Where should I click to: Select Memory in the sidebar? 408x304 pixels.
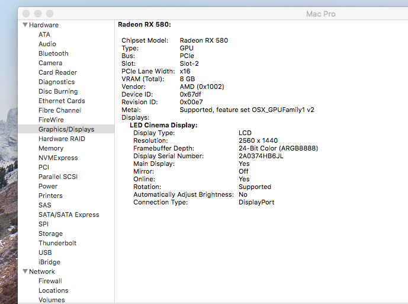click(x=51, y=148)
